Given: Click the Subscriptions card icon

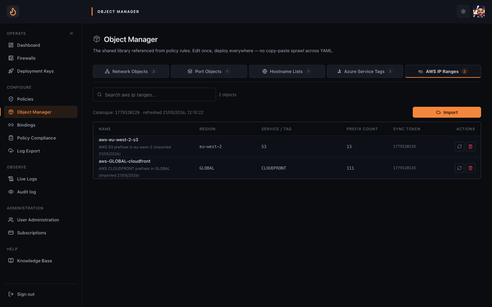Looking at the screenshot, I should point(11,233).
